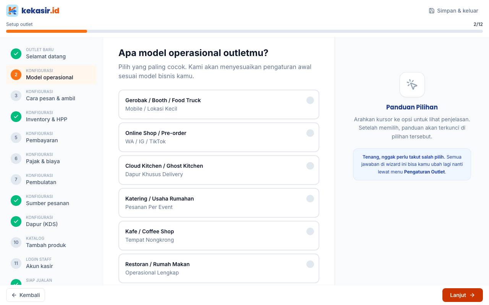Click the Dapur Khusus Delivery subtitle
489x305 pixels.
coord(154,174)
